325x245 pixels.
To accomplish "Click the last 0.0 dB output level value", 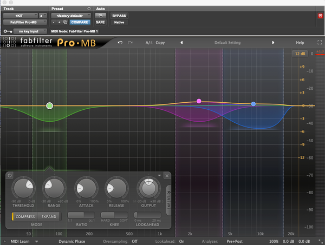I will pyautogui.click(x=304, y=241).
